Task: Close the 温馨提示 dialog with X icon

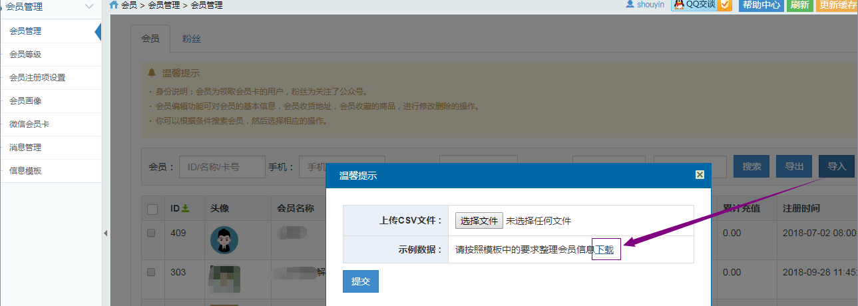Action: tap(700, 175)
